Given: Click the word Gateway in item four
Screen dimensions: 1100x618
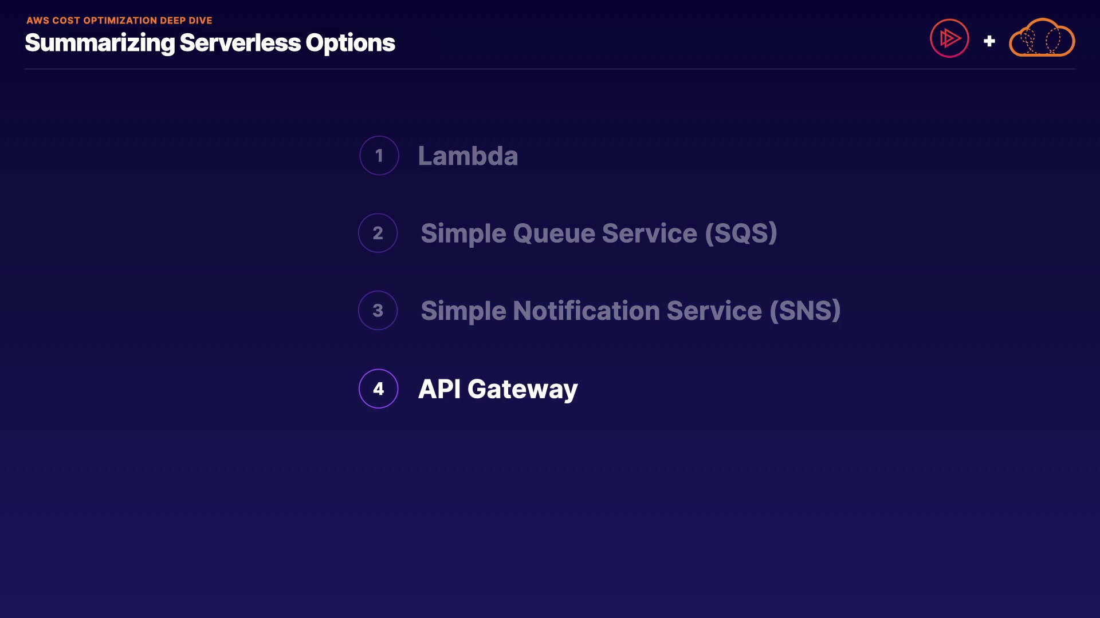Looking at the screenshot, I should tap(522, 389).
